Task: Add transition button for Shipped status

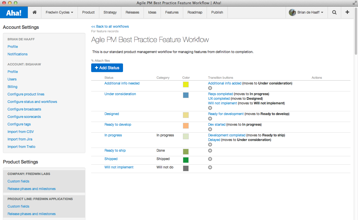Action: click(210, 159)
